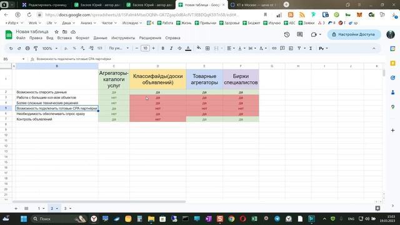Open the font dropdown По ум...
Image resolution: width=400 pixels, height=225 pixels.
[119, 48]
